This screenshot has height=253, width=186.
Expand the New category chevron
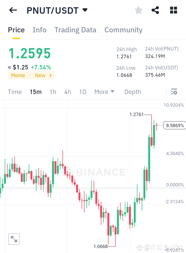(x=51, y=75)
